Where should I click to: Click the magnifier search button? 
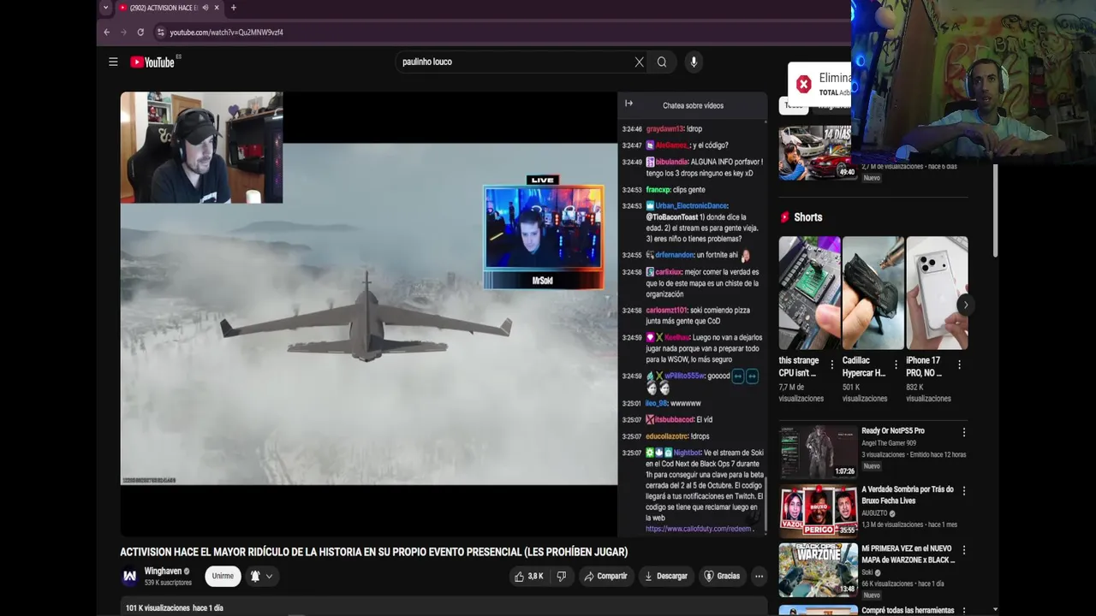(x=662, y=62)
